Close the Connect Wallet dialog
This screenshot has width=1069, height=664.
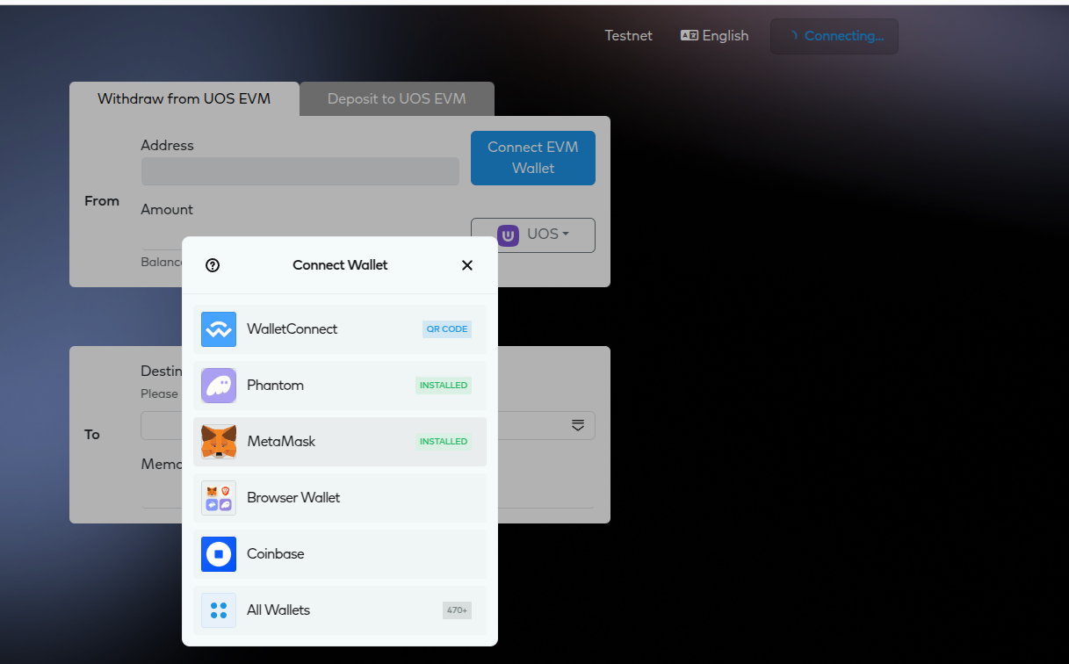(x=467, y=265)
